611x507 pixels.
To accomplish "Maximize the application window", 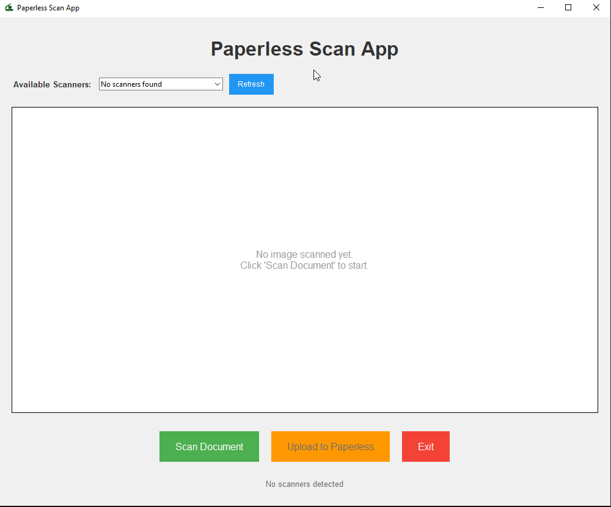I will click(x=568, y=7).
